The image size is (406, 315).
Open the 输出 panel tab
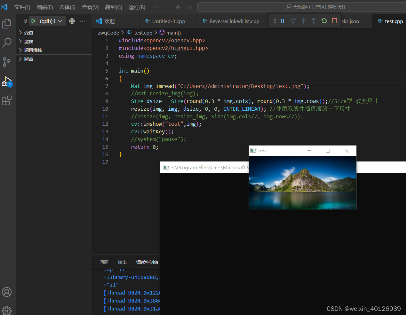tap(122, 262)
